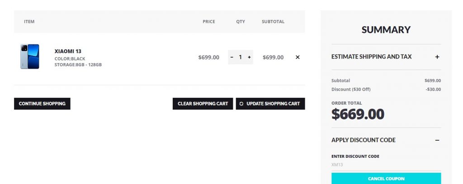Select the quantity field showing 1
This screenshot has height=184, width=463.
241,57
